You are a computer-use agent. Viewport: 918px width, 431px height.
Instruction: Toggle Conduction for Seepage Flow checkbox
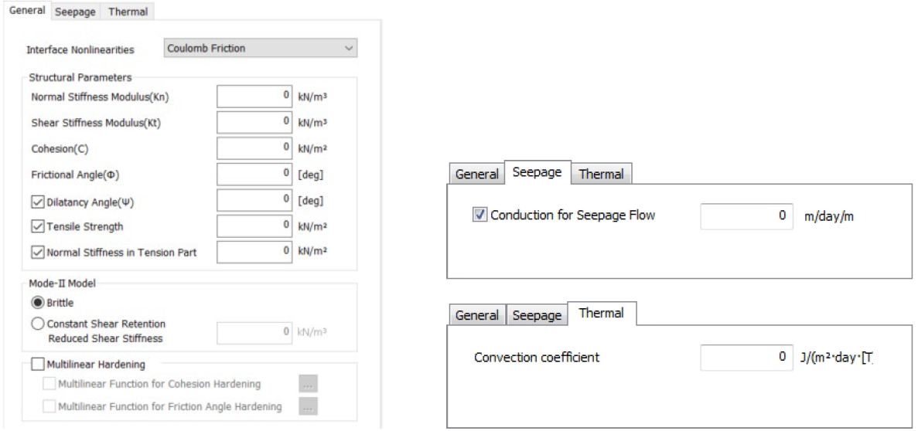(x=479, y=215)
